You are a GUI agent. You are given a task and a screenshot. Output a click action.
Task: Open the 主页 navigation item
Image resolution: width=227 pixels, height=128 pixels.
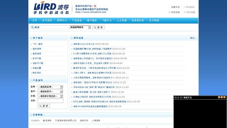[35, 21]
